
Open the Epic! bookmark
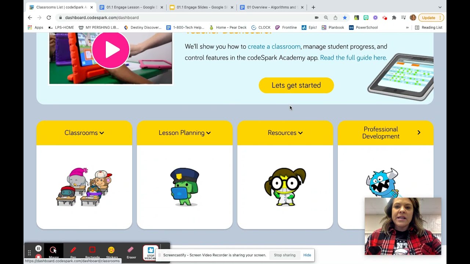309,27
